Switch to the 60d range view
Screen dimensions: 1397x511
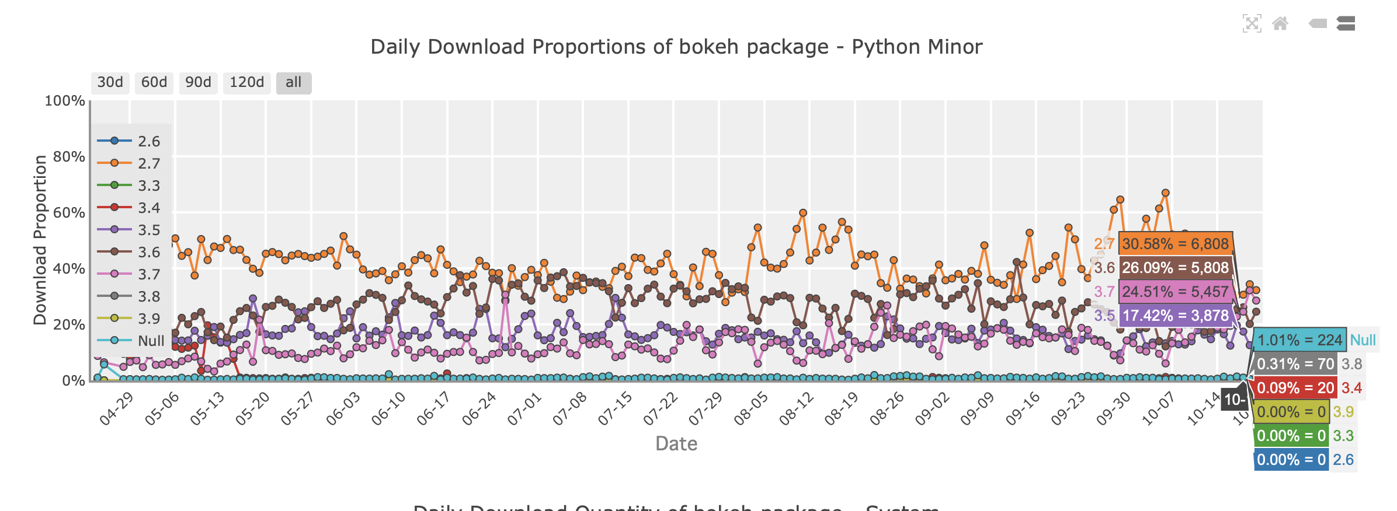pyautogui.click(x=154, y=82)
